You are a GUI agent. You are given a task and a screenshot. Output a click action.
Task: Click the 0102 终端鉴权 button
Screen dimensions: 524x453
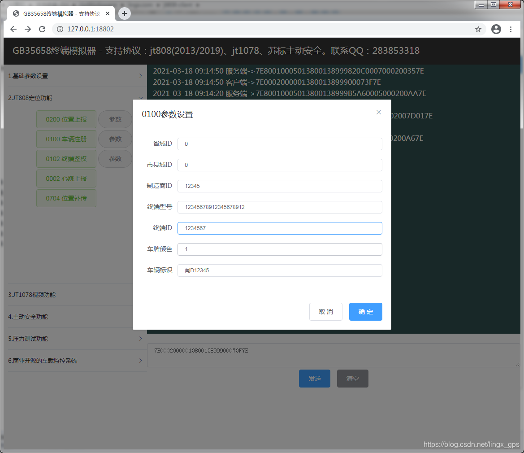tap(66, 159)
